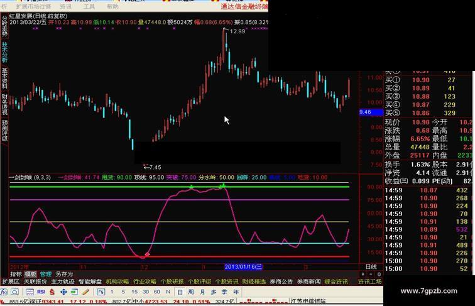Click the red dollar sign icon
The height and width of the screenshot is (306, 475).
(52, 292)
